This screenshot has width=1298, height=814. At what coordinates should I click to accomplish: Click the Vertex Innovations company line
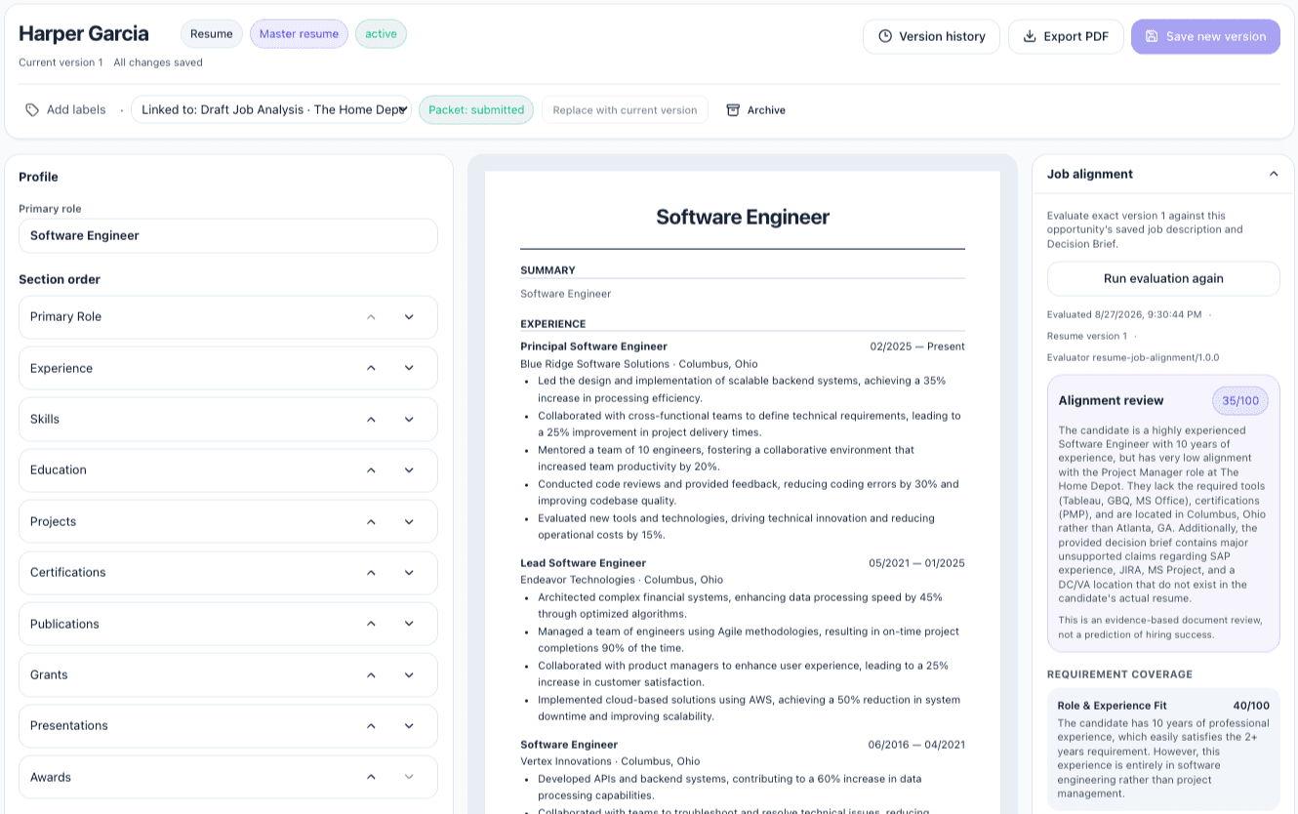(610, 761)
